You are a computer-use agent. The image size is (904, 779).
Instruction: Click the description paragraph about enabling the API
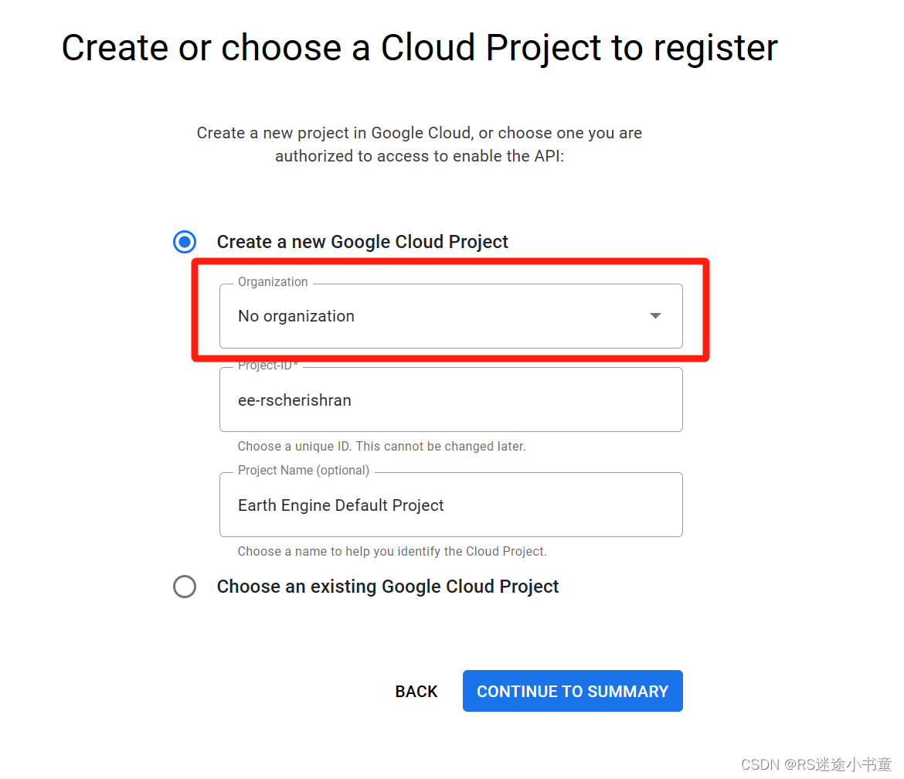(420, 145)
